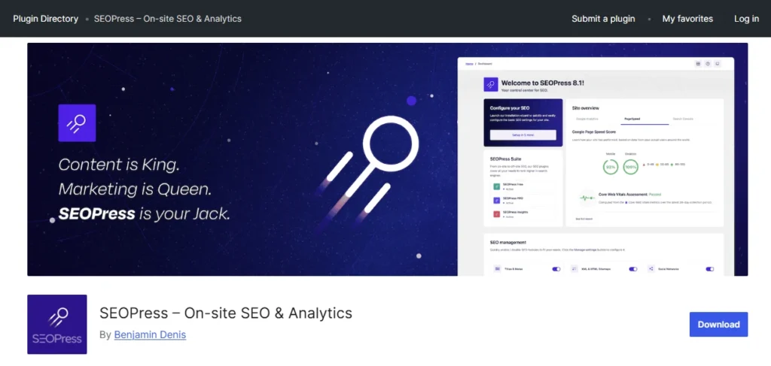771x366 pixels.
Task: Open author Benjamin Denis link
Action: [150, 335]
